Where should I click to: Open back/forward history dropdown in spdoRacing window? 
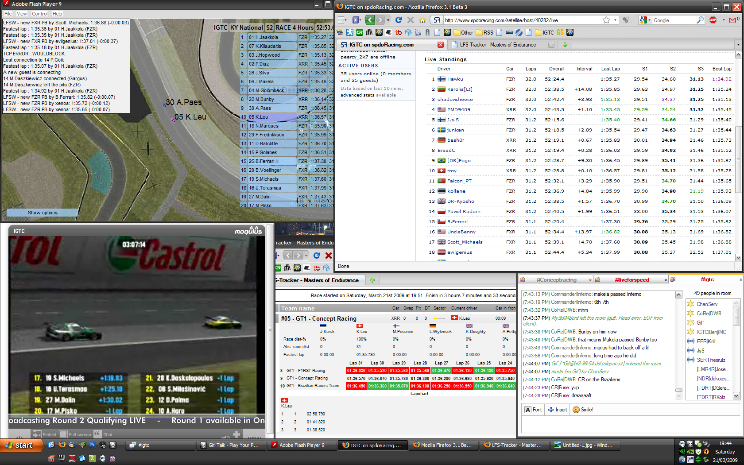(388, 20)
